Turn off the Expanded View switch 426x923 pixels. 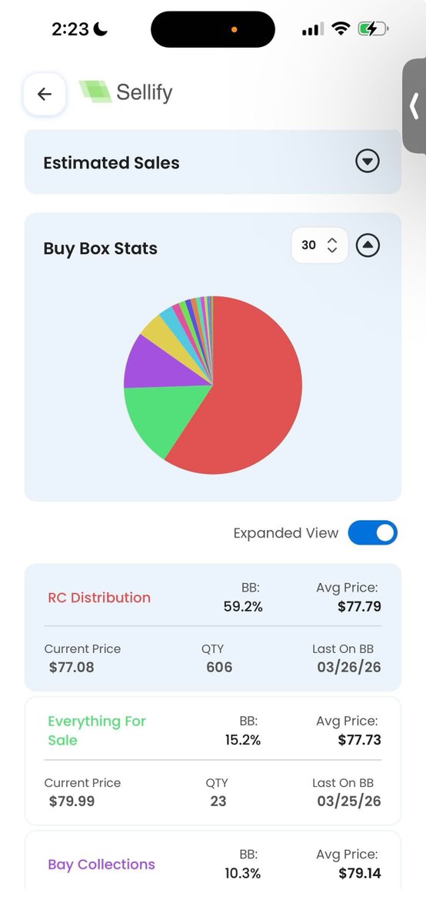click(x=373, y=532)
